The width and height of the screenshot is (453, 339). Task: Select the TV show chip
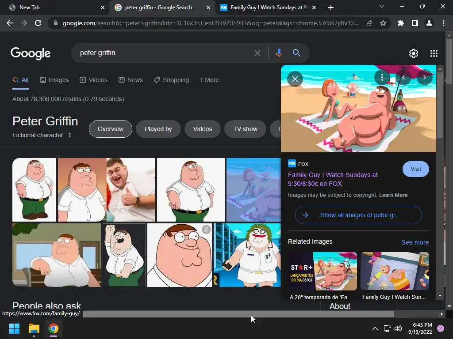coord(245,129)
